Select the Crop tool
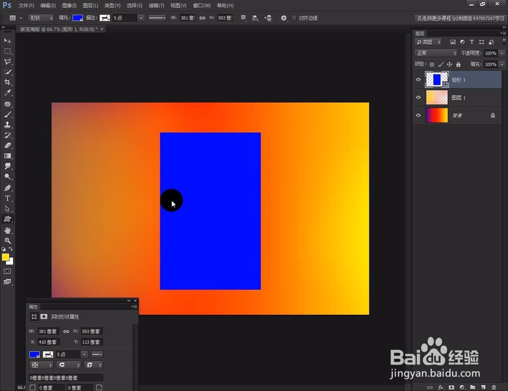This screenshot has height=391, width=508. pyautogui.click(x=8, y=82)
